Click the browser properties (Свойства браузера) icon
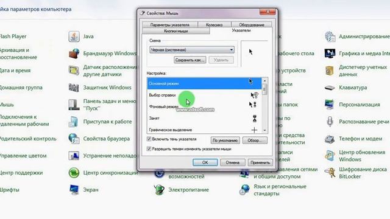Screen dimensions: 390x219 (74, 139)
